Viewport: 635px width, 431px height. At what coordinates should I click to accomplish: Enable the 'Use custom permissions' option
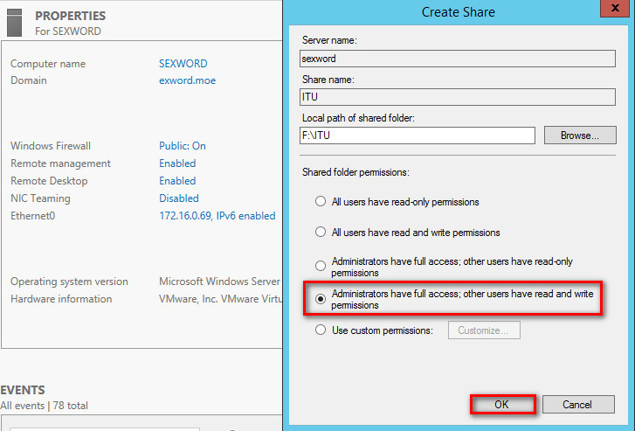321,330
